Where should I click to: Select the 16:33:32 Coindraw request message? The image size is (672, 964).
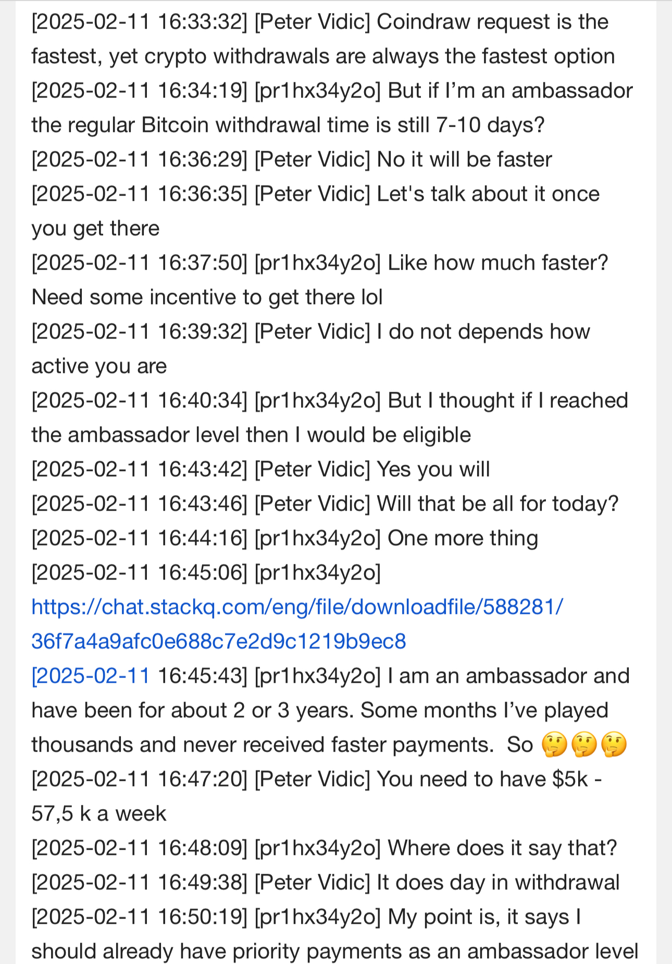pyautogui.click(x=323, y=39)
